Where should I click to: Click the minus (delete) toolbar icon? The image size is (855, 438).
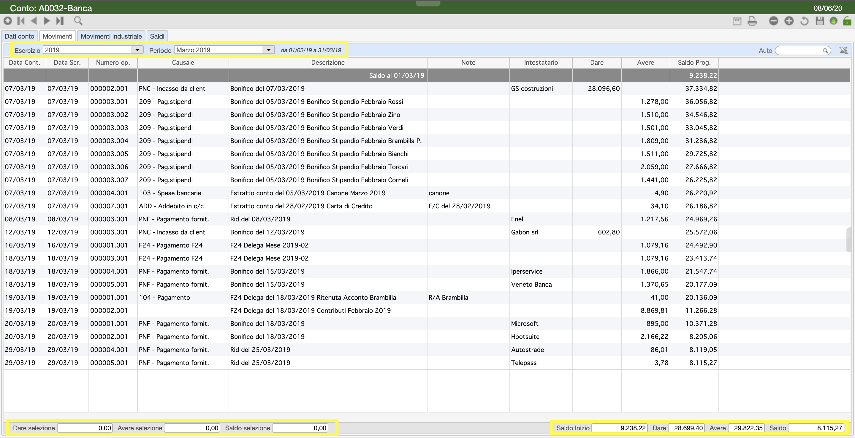tap(773, 21)
